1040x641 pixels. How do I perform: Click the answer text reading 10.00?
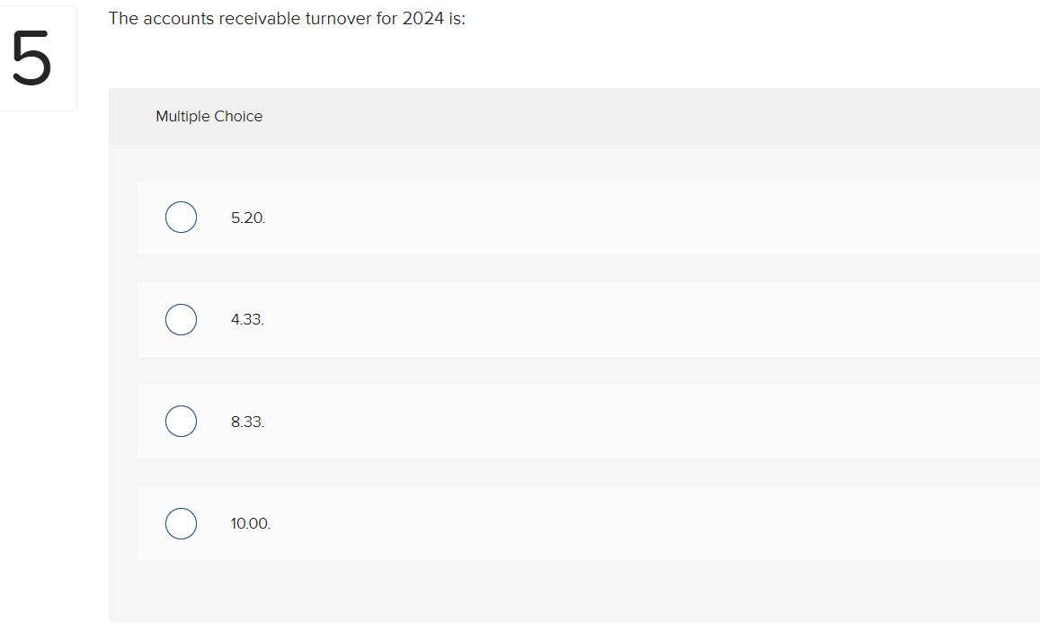click(x=251, y=523)
